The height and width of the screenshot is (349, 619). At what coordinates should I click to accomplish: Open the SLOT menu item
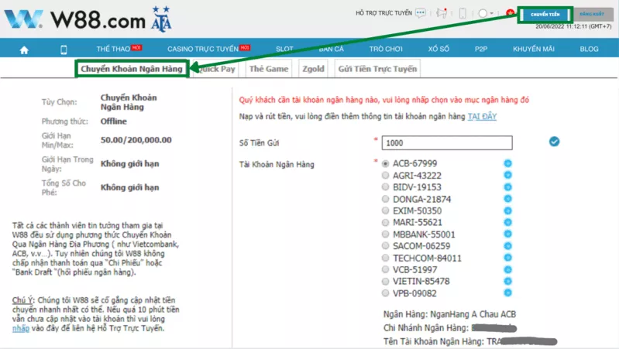[x=284, y=49]
